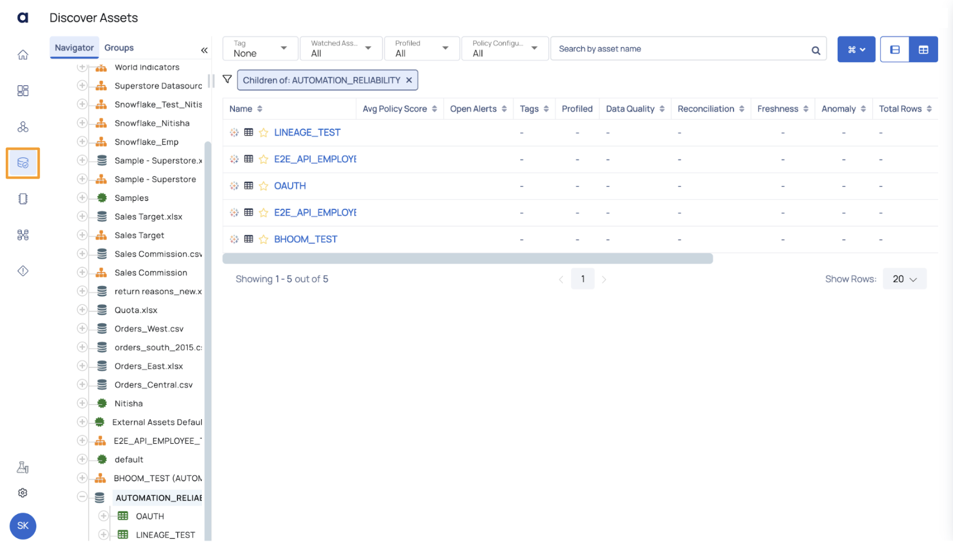Open the settings gear in the sidebar
Screen dimensions: 953x554
point(23,493)
